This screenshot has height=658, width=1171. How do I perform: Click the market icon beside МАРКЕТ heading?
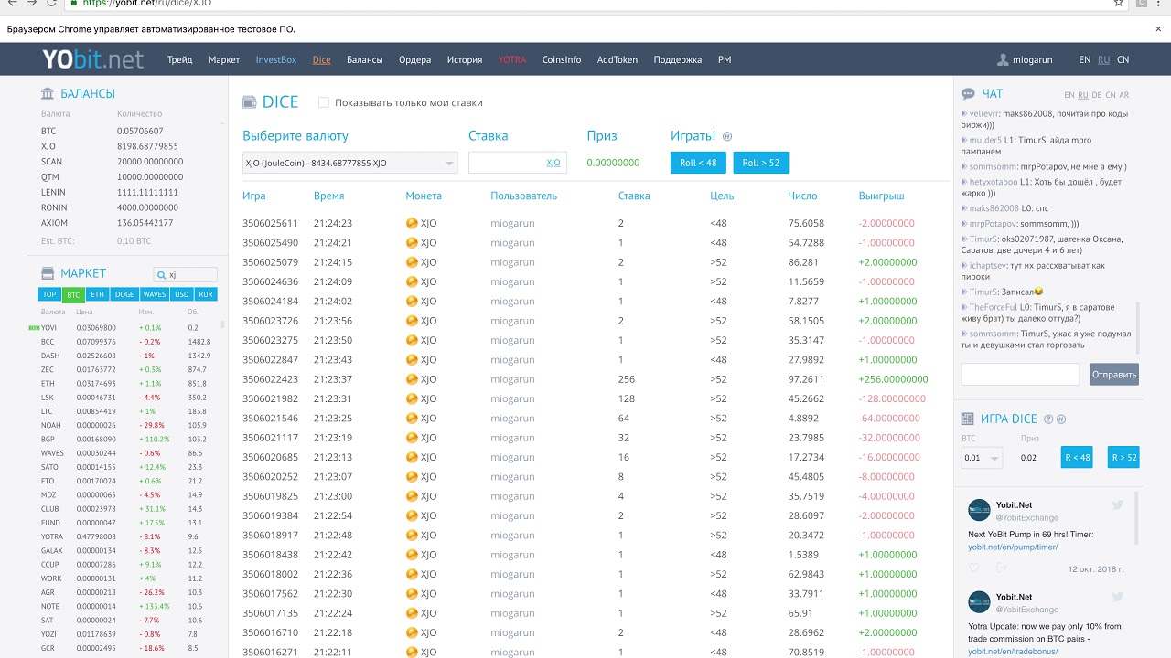(48, 273)
